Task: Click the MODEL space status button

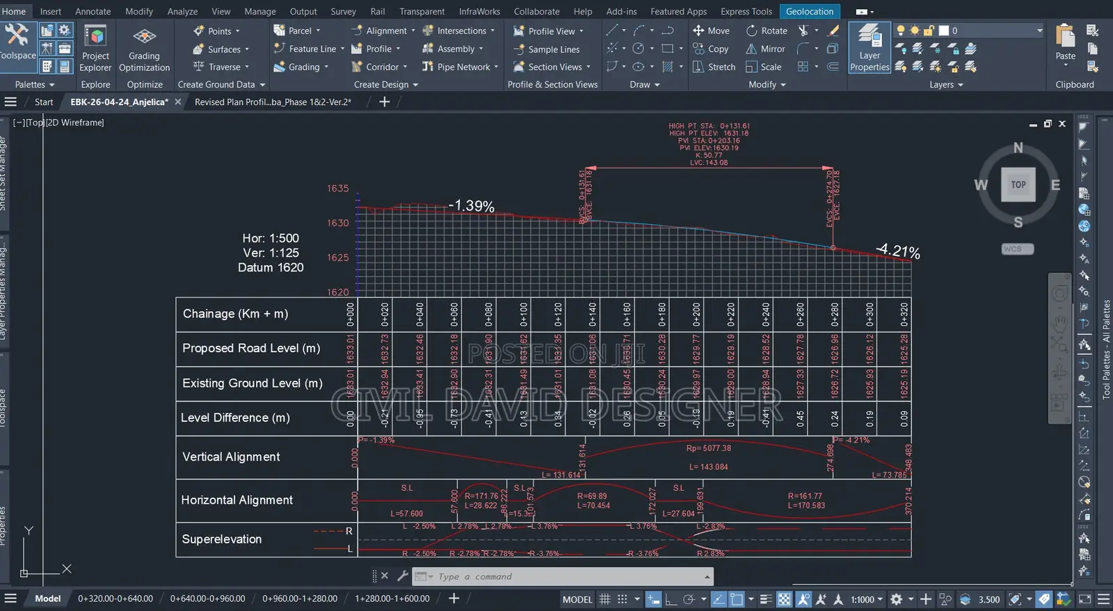Action: coord(577,599)
